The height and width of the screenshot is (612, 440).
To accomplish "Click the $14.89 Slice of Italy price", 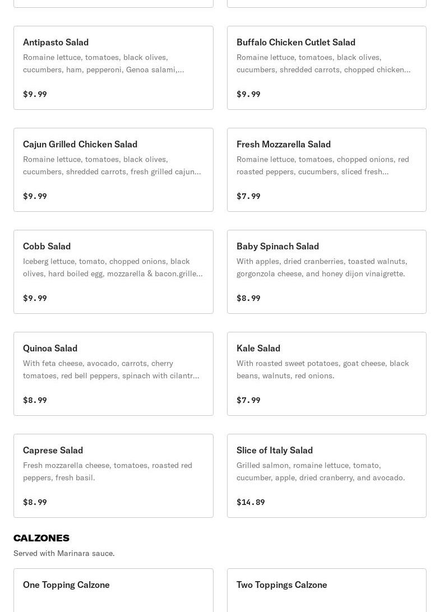I will click(x=251, y=502).
